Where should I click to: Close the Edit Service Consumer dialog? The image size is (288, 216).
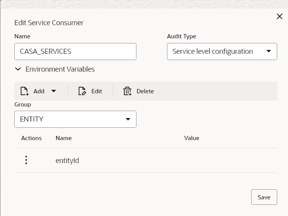279,16
